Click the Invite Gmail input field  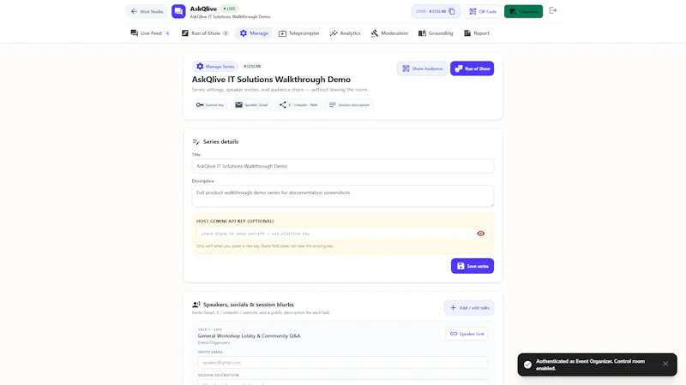click(342, 363)
